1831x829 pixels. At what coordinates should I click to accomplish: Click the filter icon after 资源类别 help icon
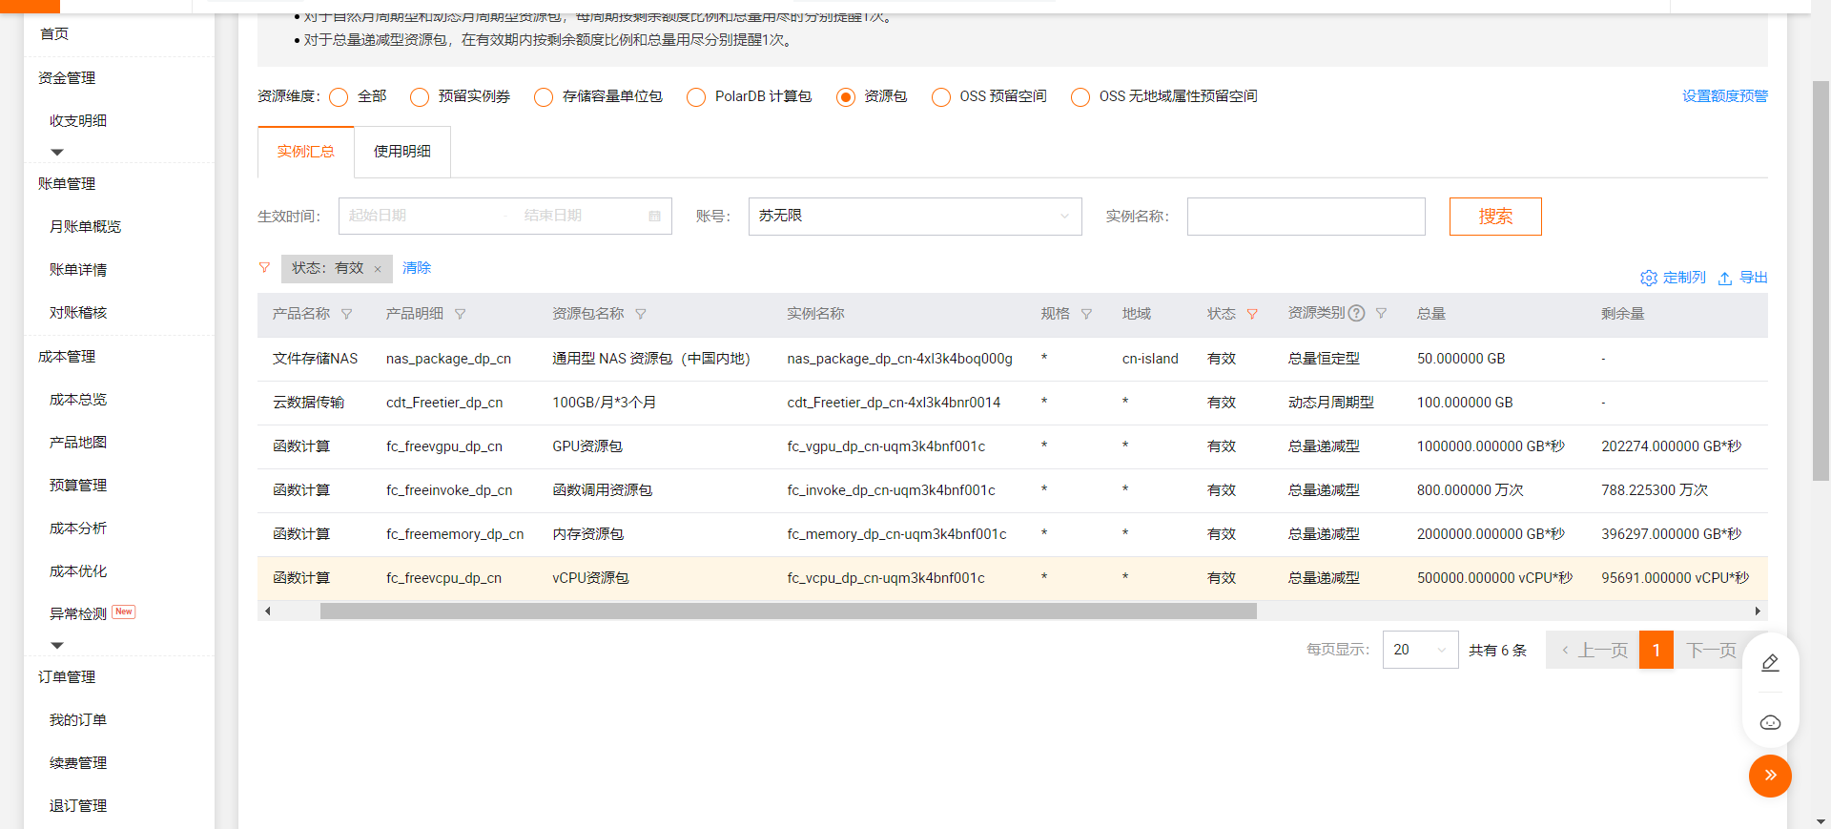[x=1381, y=313]
